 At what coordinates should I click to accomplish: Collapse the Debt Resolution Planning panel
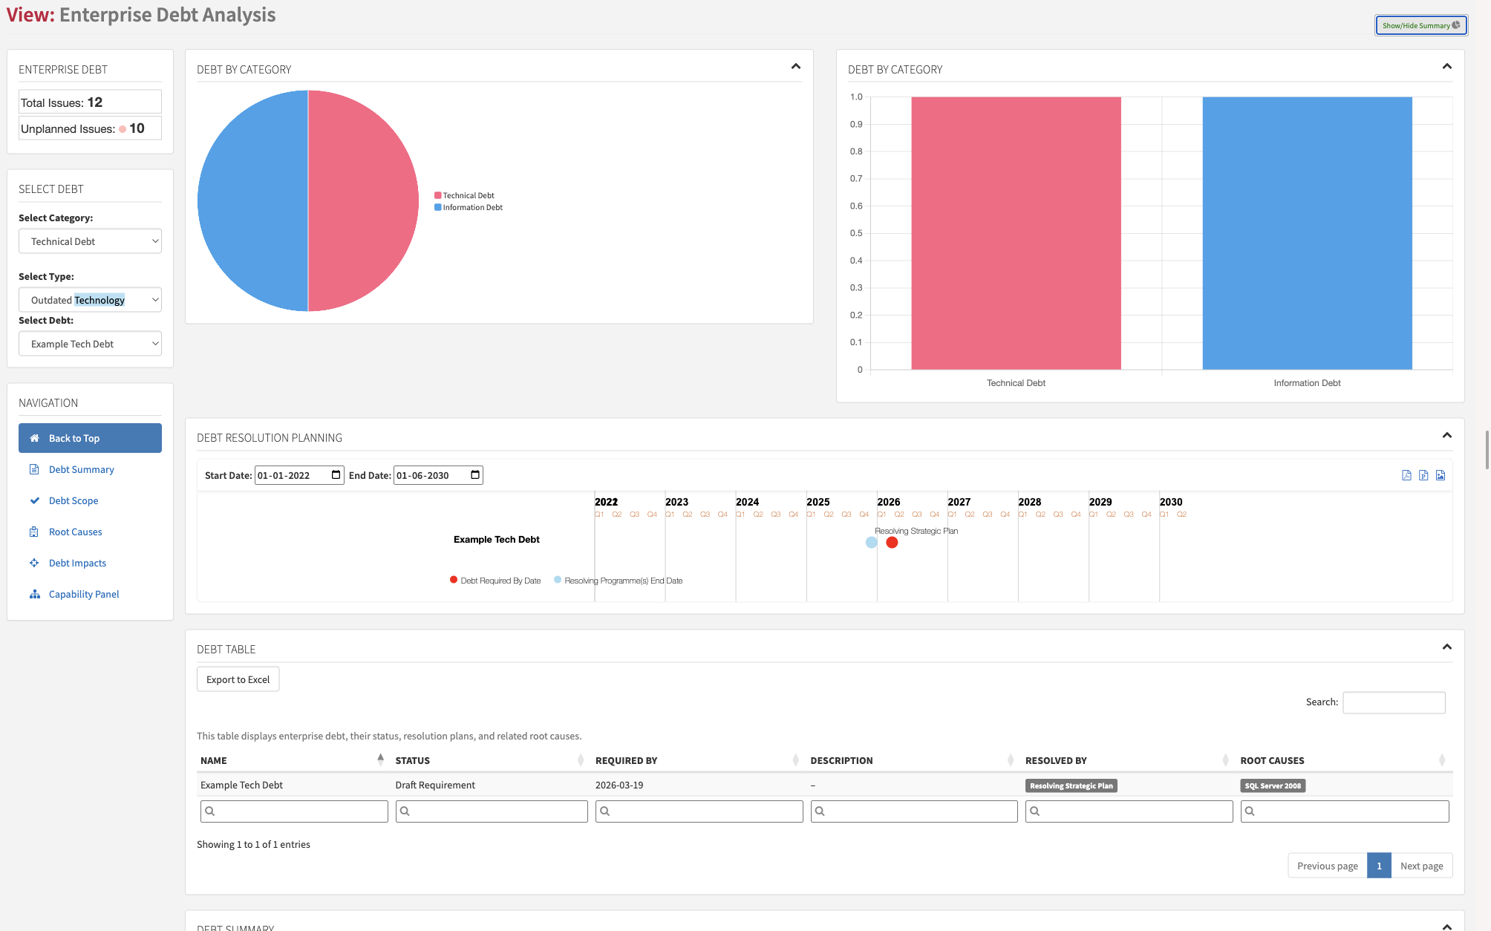1446,436
